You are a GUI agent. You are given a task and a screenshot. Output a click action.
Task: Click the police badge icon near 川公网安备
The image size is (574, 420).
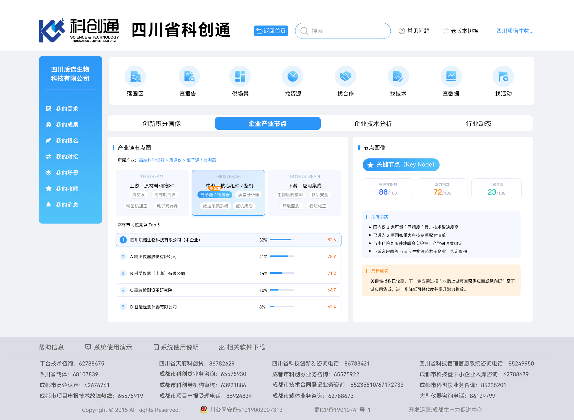point(204,410)
